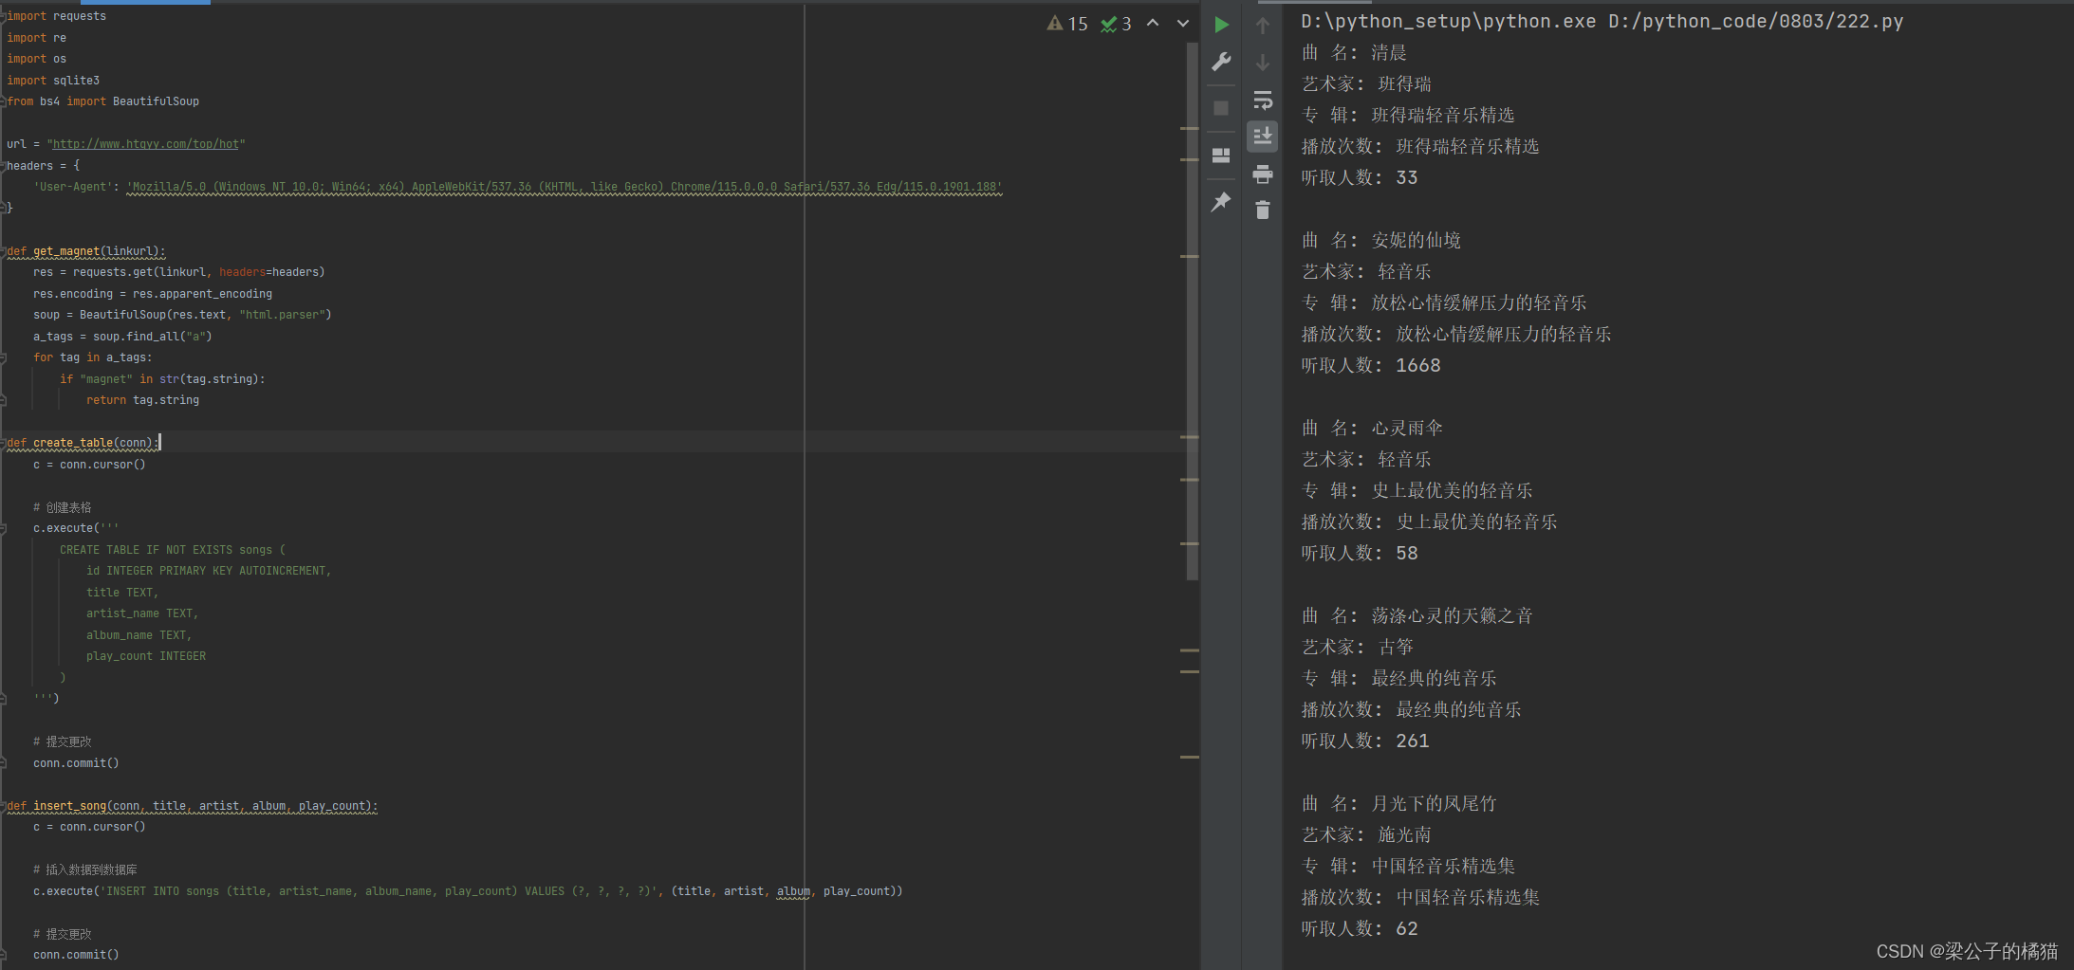The image size is (2074, 970).
Task: Click console line '听取人数: 62'
Action: click(x=1360, y=929)
